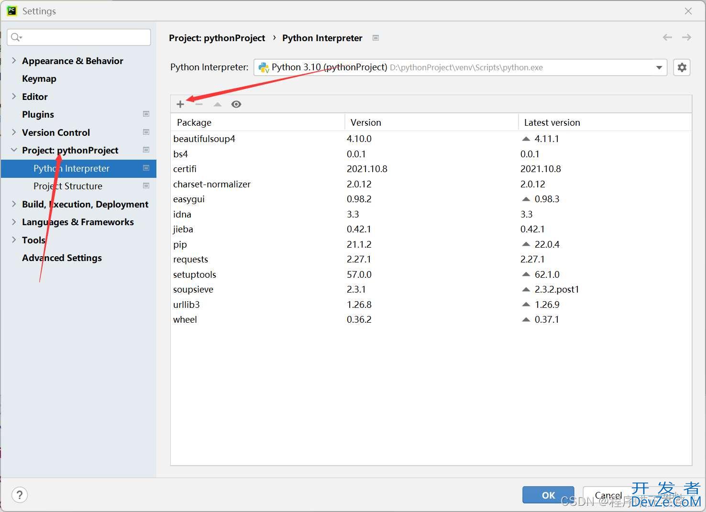Select the soupsieve package row
Viewport: 706px width, 512px height.
coord(431,289)
